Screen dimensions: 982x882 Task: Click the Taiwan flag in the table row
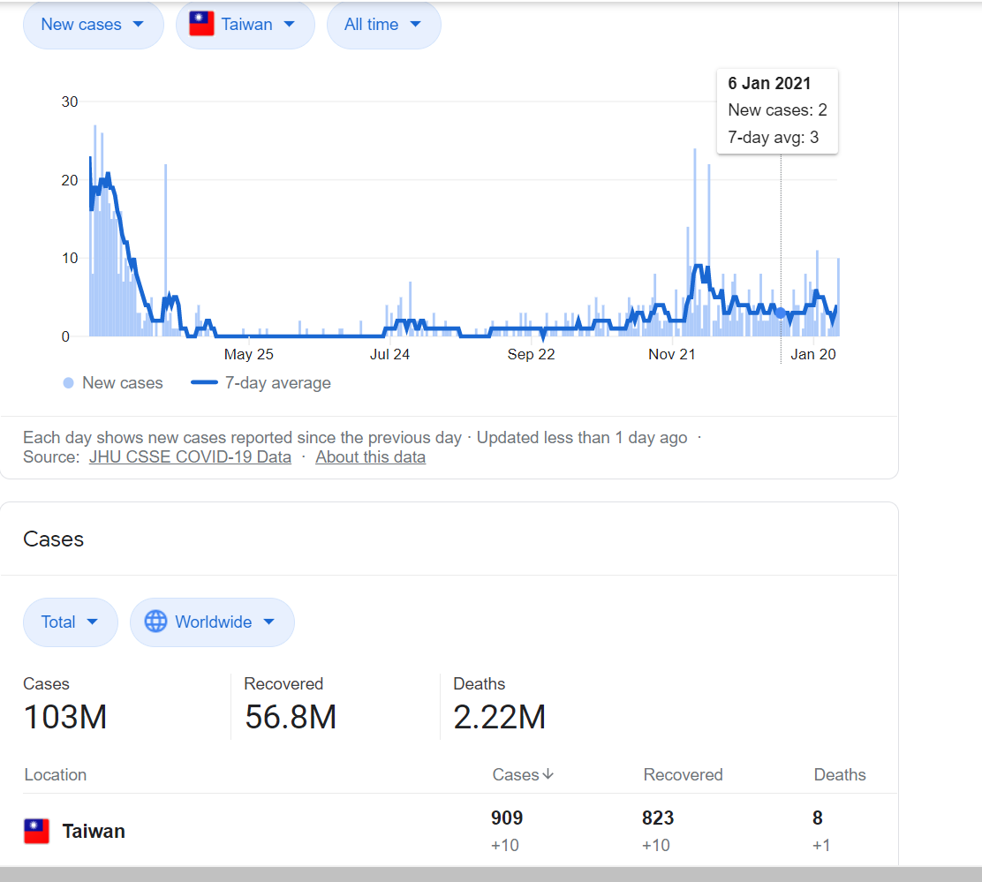pyautogui.click(x=36, y=831)
